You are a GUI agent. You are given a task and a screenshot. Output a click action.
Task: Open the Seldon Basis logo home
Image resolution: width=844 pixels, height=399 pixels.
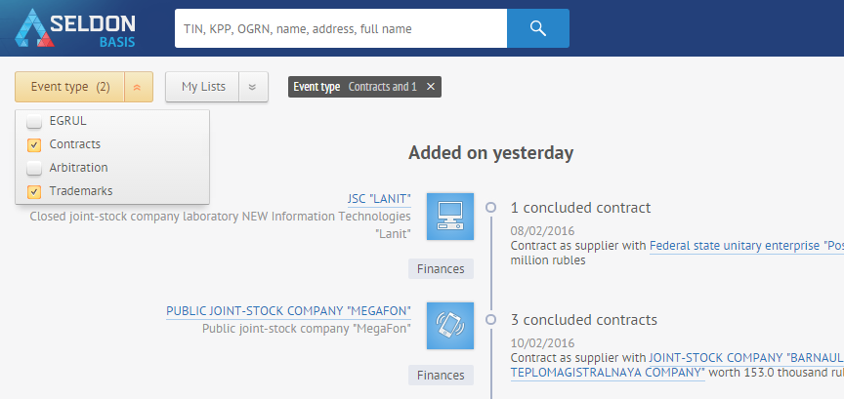tap(75, 28)
